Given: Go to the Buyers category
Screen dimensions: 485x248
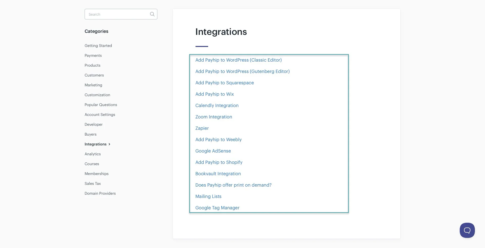Looking at the screenshot, I should pyautogui.click(x=90, y=134).
